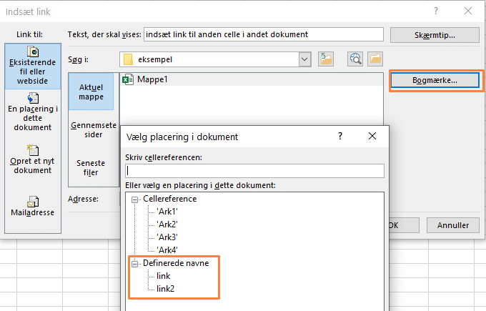486x311 pixels.
Task: Select En placering i dette dokument option
Action: (32, 111)
